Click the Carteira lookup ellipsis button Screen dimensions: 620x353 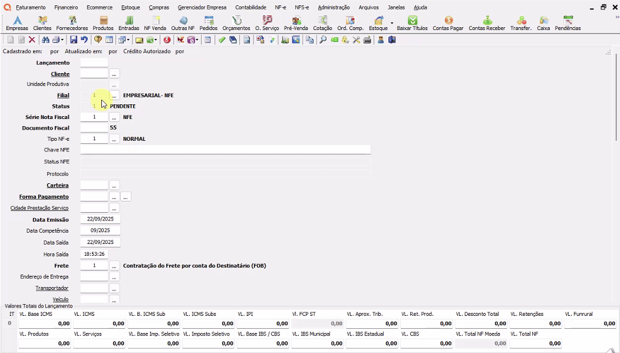coord(114,186)
